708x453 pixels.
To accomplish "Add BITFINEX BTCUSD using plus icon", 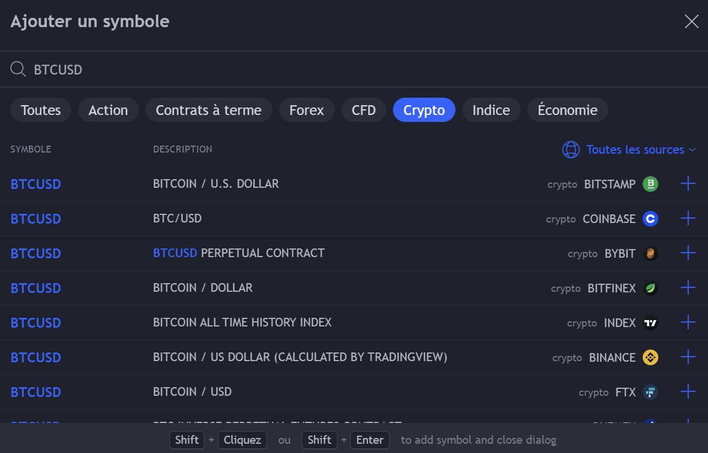I will (688, 288).
